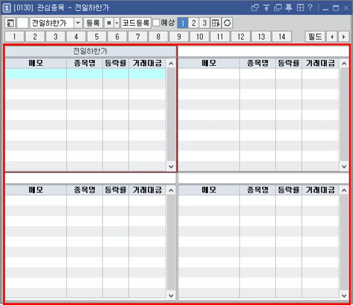Switch to group tab 9

click(x=179, y=37)
